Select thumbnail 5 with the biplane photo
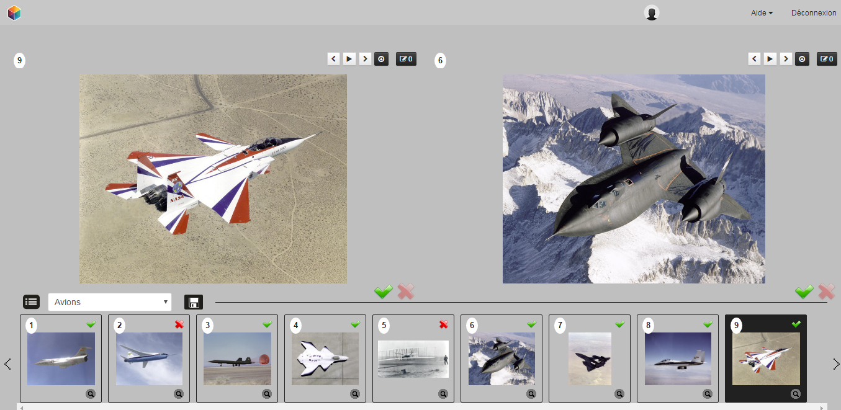This screenshot has height=410, width=841. coord(413,359)
